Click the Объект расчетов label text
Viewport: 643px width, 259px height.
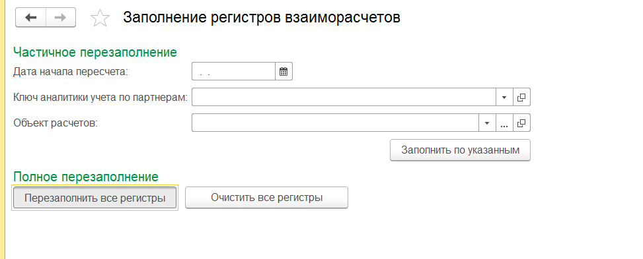(x=56, y=123)
